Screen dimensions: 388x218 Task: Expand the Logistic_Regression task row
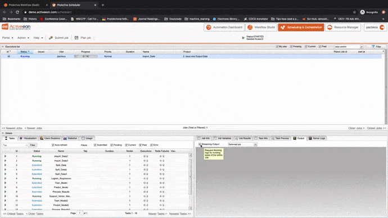[5, 179]
